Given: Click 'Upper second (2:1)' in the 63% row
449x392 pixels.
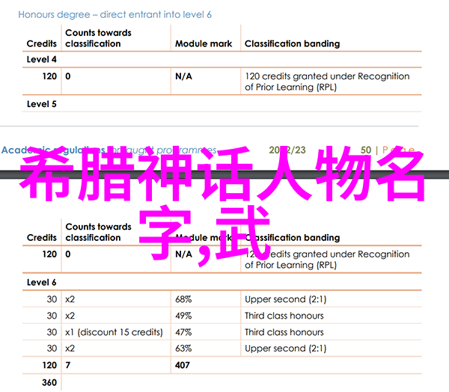Looking at the screenshot, I should point(286,349).
